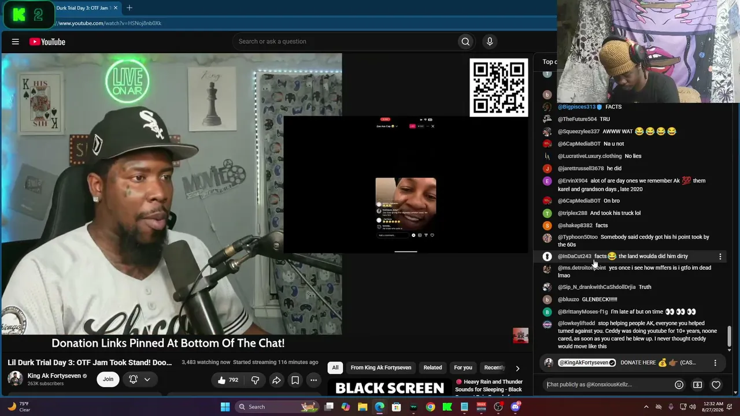Open King Ak Fortyseven channel avatar

tap(15, 379)
